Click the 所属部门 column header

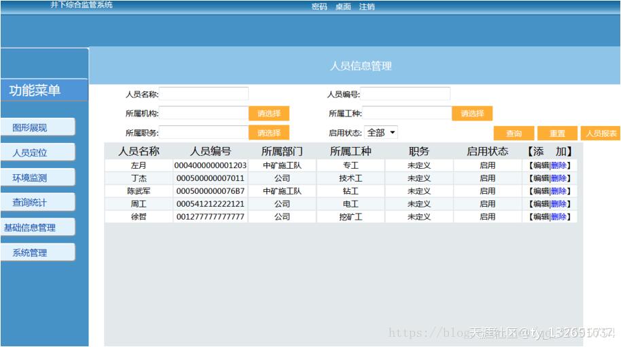[x=282, y=151]
